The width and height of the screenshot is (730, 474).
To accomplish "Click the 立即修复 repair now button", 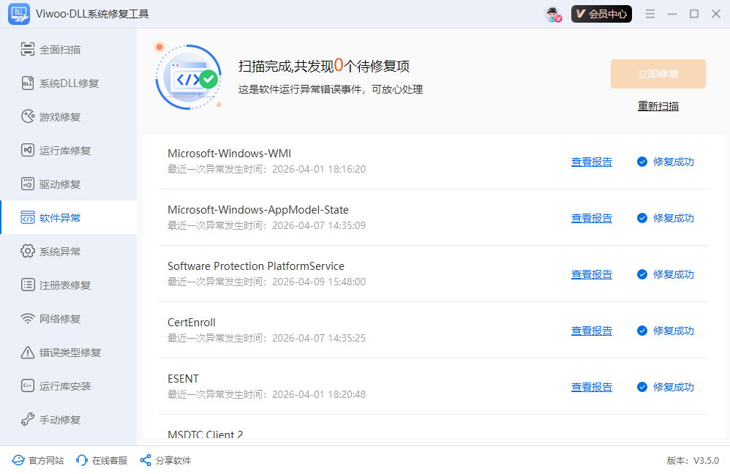I will (x=658, y=74).
